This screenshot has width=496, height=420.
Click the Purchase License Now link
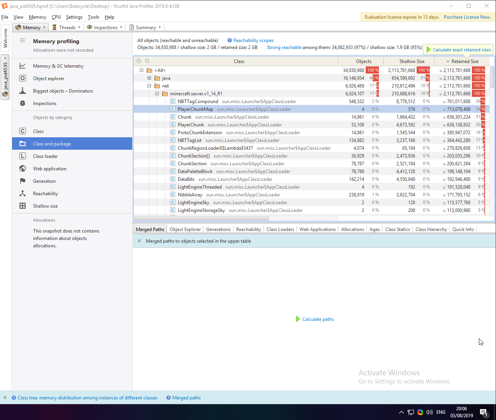(467, 17)
